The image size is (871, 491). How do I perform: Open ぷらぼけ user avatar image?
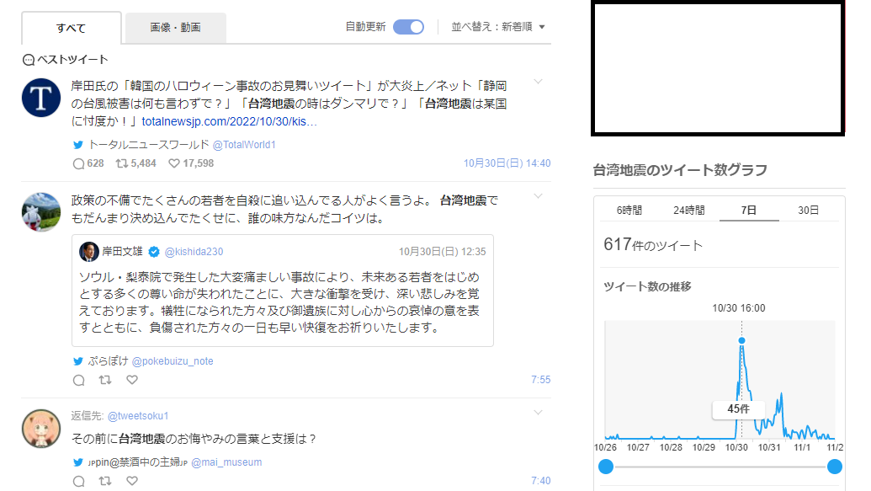[41, 212]
